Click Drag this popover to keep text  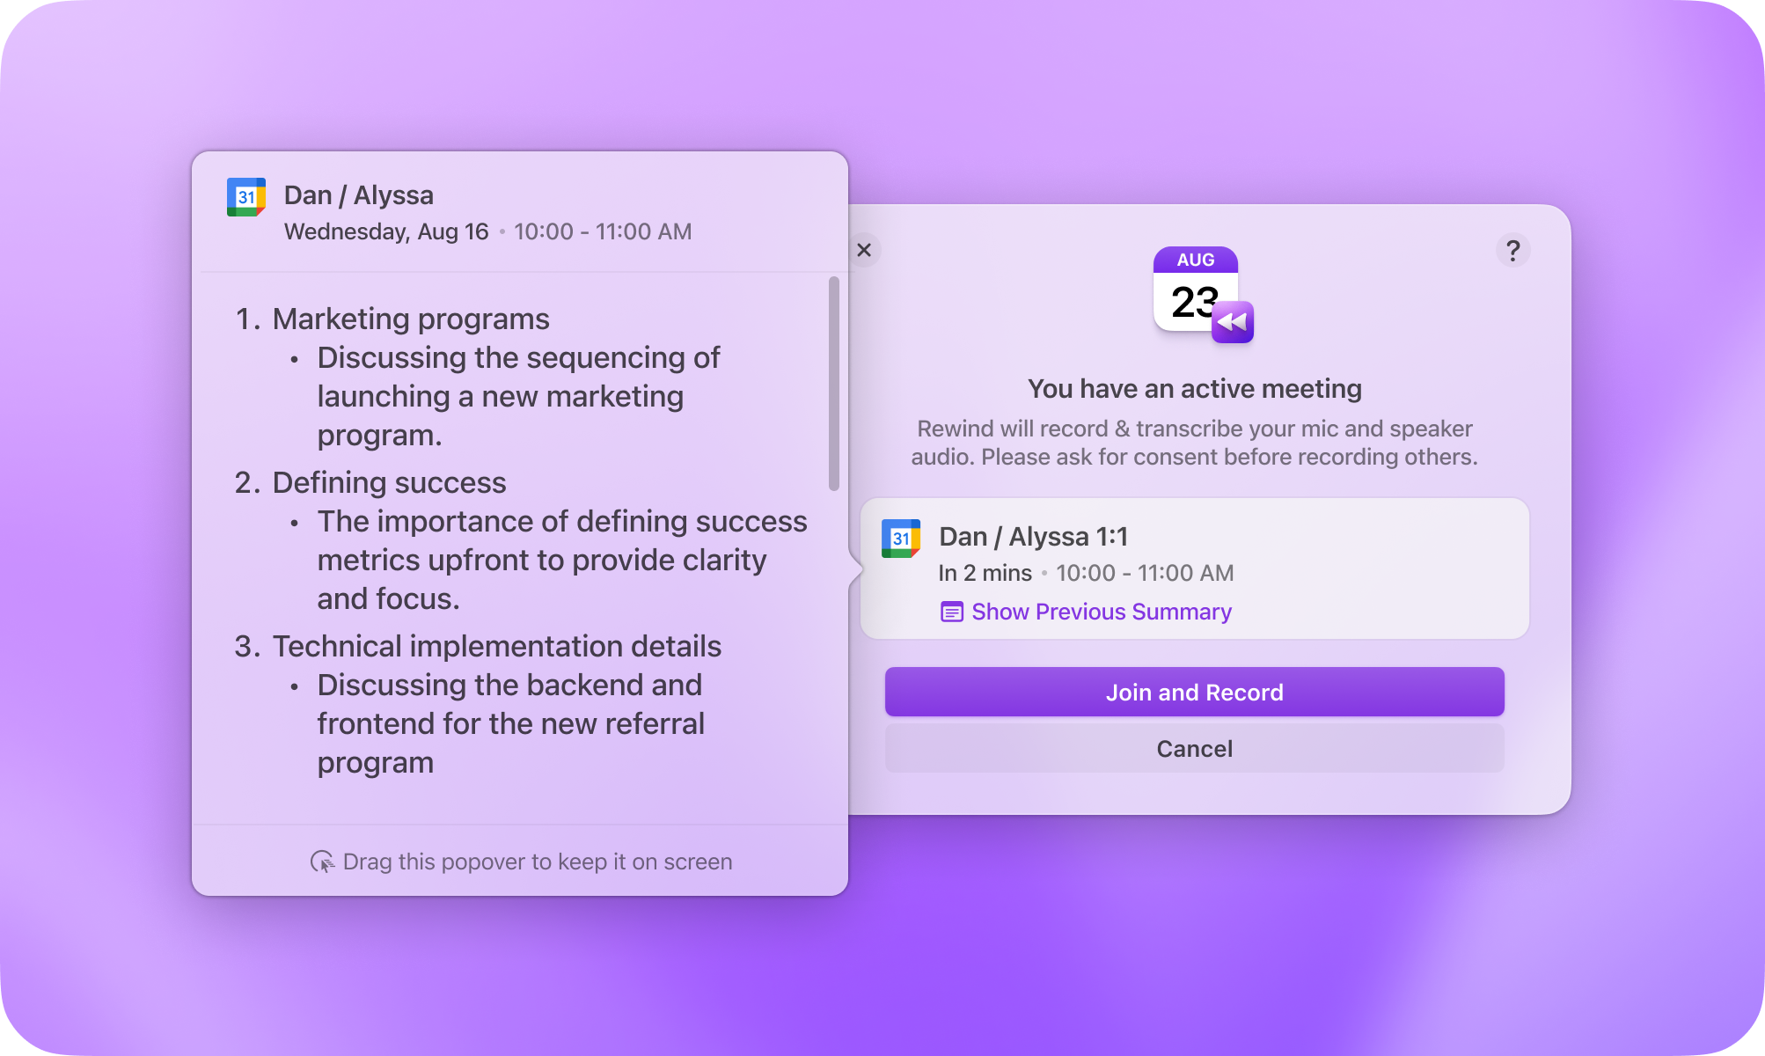(x=537, y=862)
